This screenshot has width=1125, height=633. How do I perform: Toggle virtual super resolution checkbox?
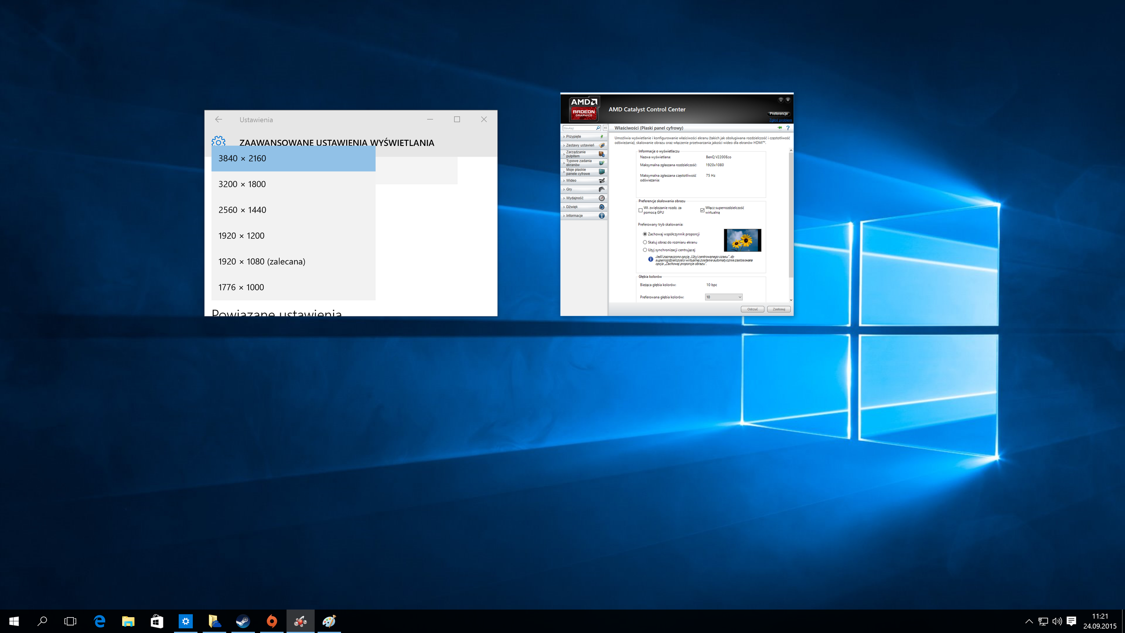click(702, 210)
